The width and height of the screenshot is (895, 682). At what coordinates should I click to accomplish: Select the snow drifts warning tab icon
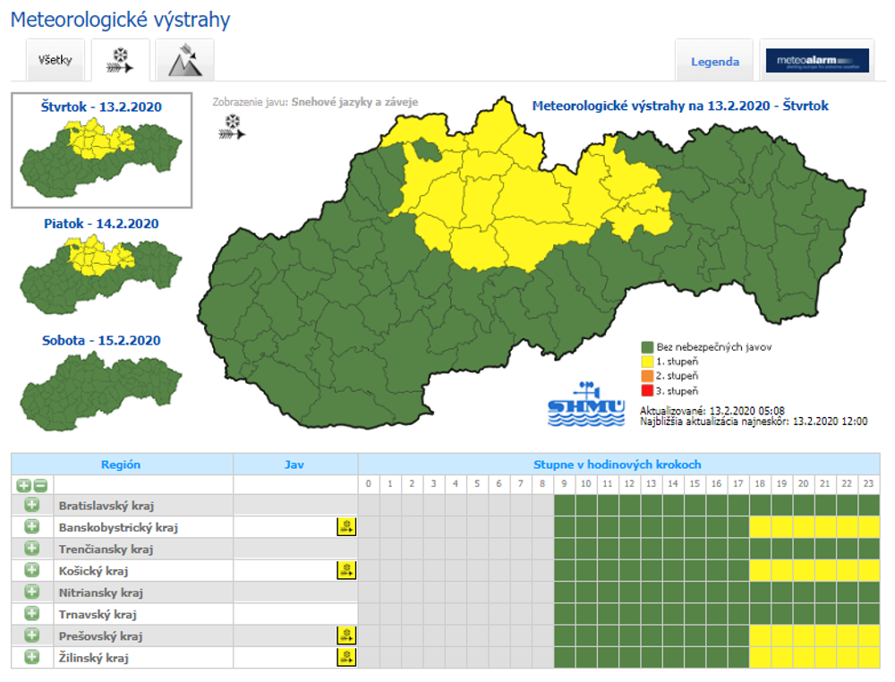pyautogui.click(x=120, y=60)
